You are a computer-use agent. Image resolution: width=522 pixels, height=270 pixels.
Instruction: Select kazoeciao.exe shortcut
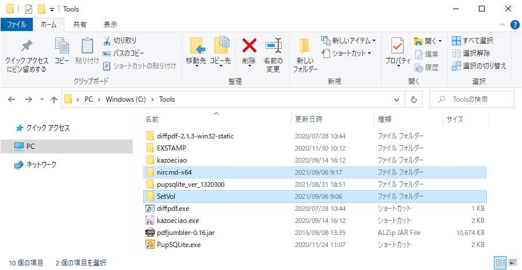click(315, 221)
